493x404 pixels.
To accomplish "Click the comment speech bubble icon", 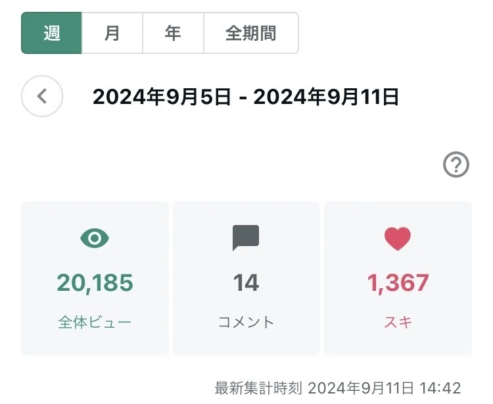I will 246,238.
